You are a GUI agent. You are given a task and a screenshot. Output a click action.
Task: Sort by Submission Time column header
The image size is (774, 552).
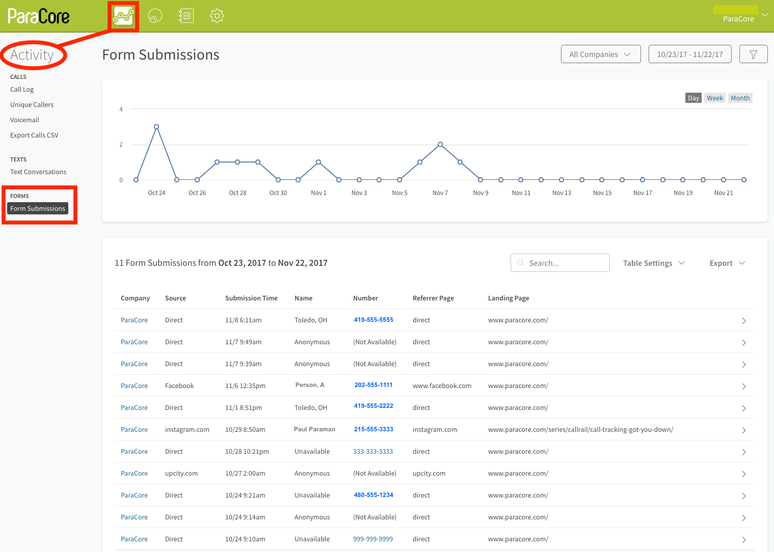coord(251,298)
